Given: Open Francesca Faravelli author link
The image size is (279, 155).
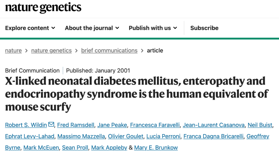Looking at the screenshot, I should (155, 125).
